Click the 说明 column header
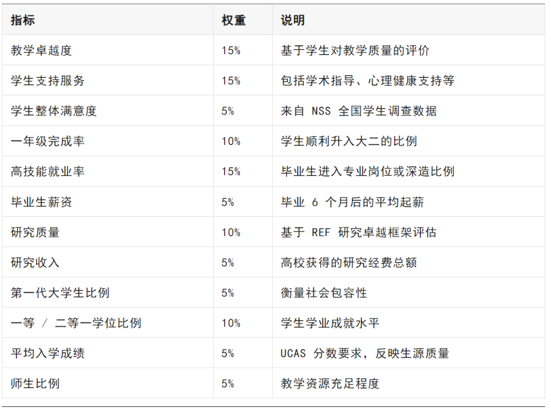551x411 pixels. 293,20
